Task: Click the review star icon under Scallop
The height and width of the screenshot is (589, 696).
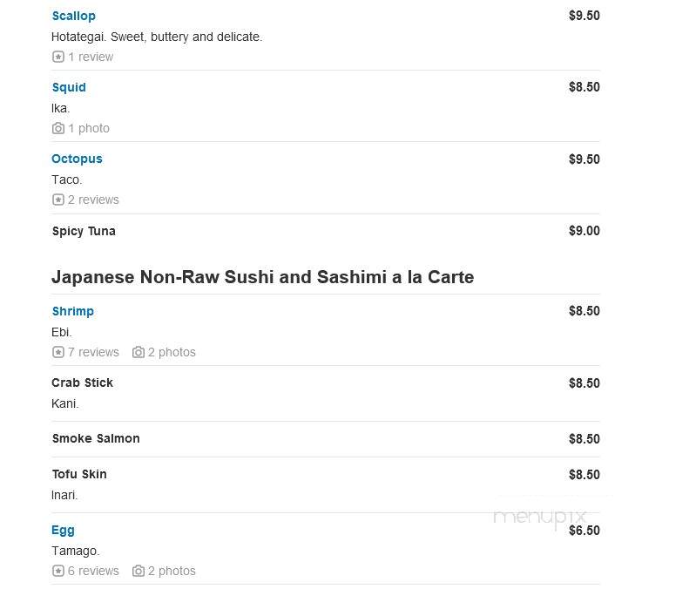Action: (x=58, y=57)
